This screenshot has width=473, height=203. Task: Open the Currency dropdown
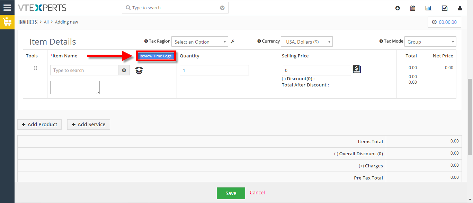pos(307,41)
